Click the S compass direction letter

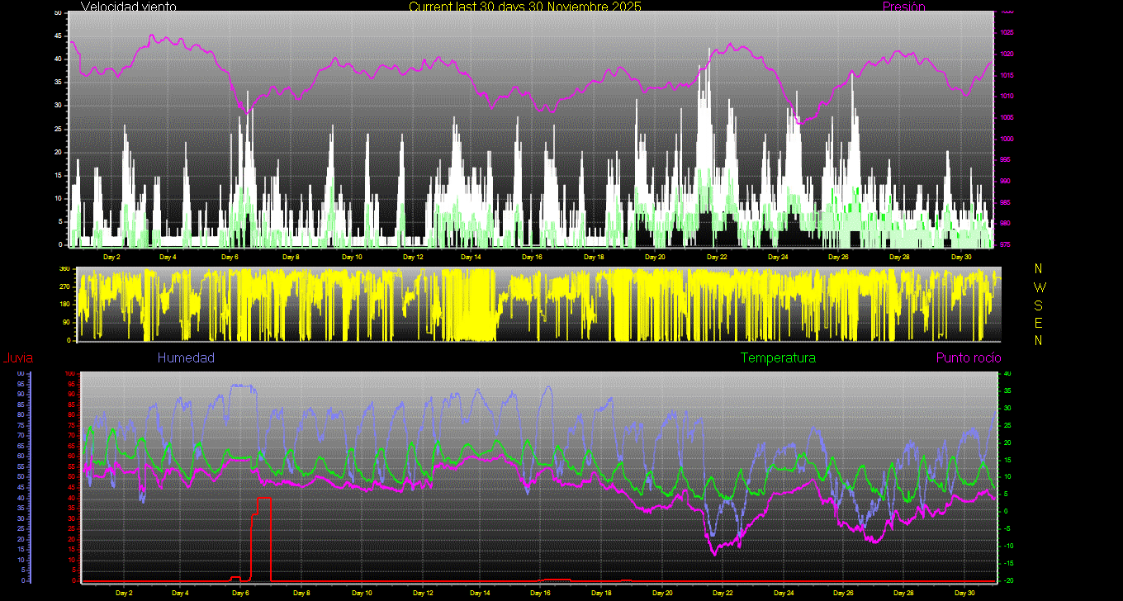(x=1039, y=305)
